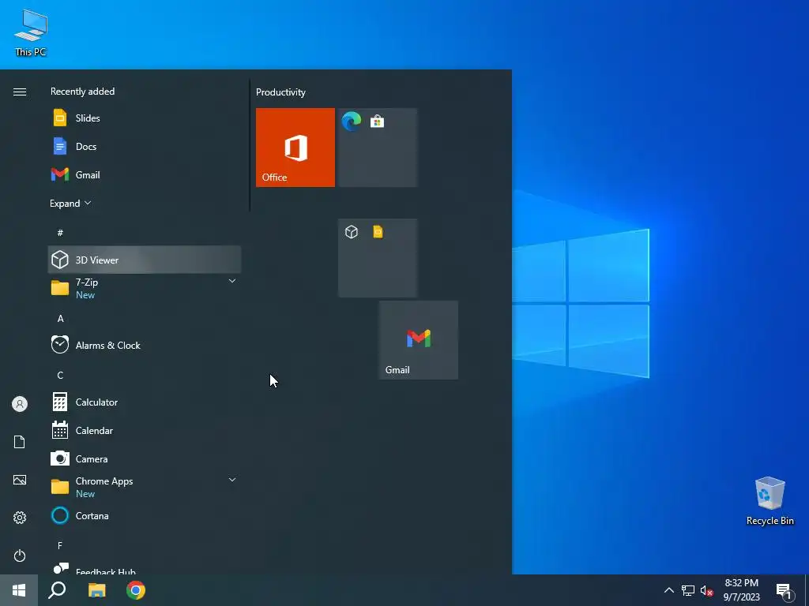Viewport: 809px width, 606px height.
Task: Launch Gmail from Recently added list
Action: point(145,174)
